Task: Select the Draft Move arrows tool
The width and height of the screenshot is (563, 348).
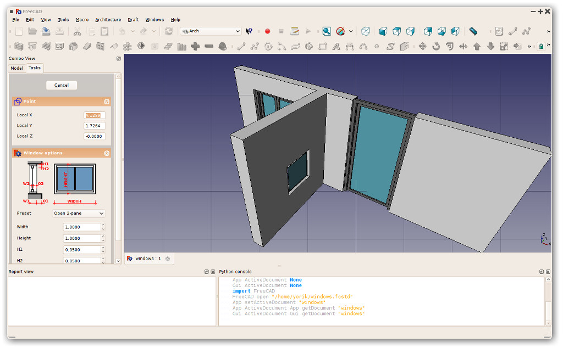Action: tap(423, 46)
